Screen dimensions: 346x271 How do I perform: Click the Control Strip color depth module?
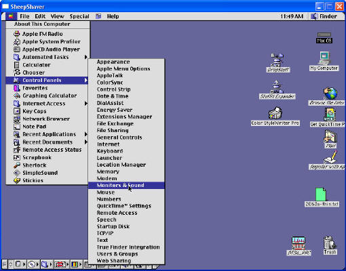pyautogui.click(x=77, y=264)
